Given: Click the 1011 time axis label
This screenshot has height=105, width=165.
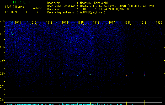Looking at the screenshot, I should [18, 23].
